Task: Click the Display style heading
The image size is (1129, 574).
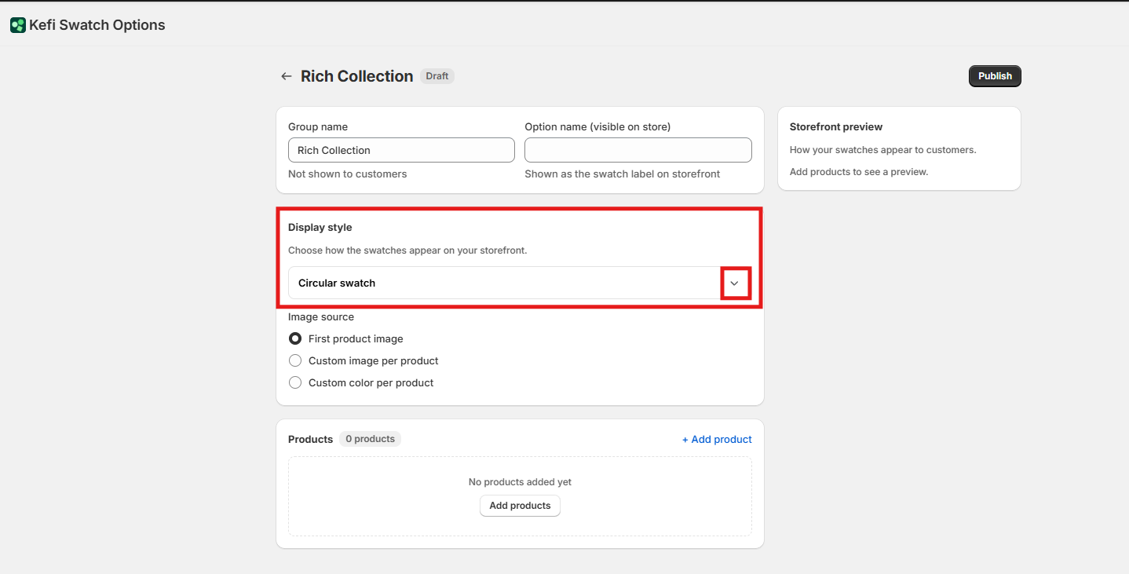Action: click(320, 228)
